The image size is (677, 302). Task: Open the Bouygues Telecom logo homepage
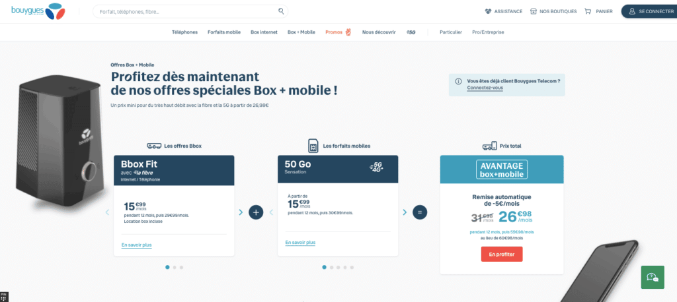(x=38, y=11)
